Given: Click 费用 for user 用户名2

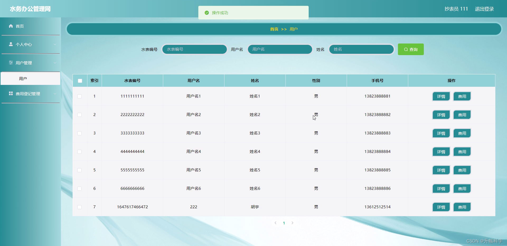Looking at the screenshot, I should tap(462, 115).
